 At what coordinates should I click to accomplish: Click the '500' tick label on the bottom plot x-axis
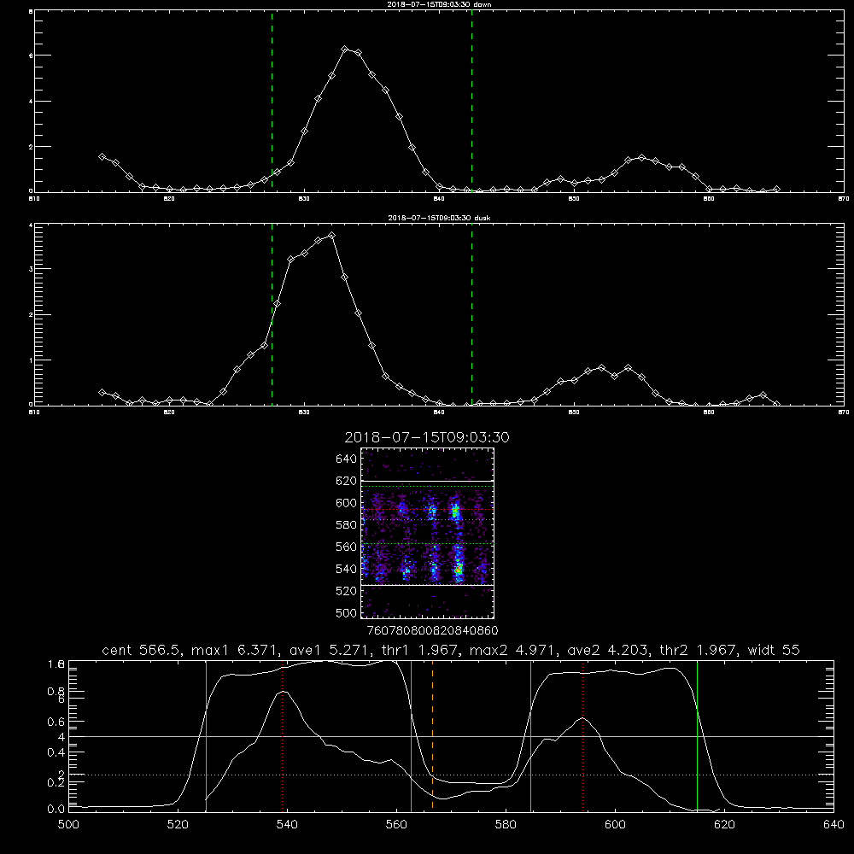coord(68,825)
